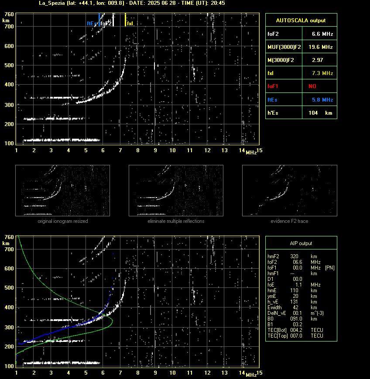370x379 pixels.
Task: Click the '[PN]' flag next to foF1
Action: (x=329, y=268)
